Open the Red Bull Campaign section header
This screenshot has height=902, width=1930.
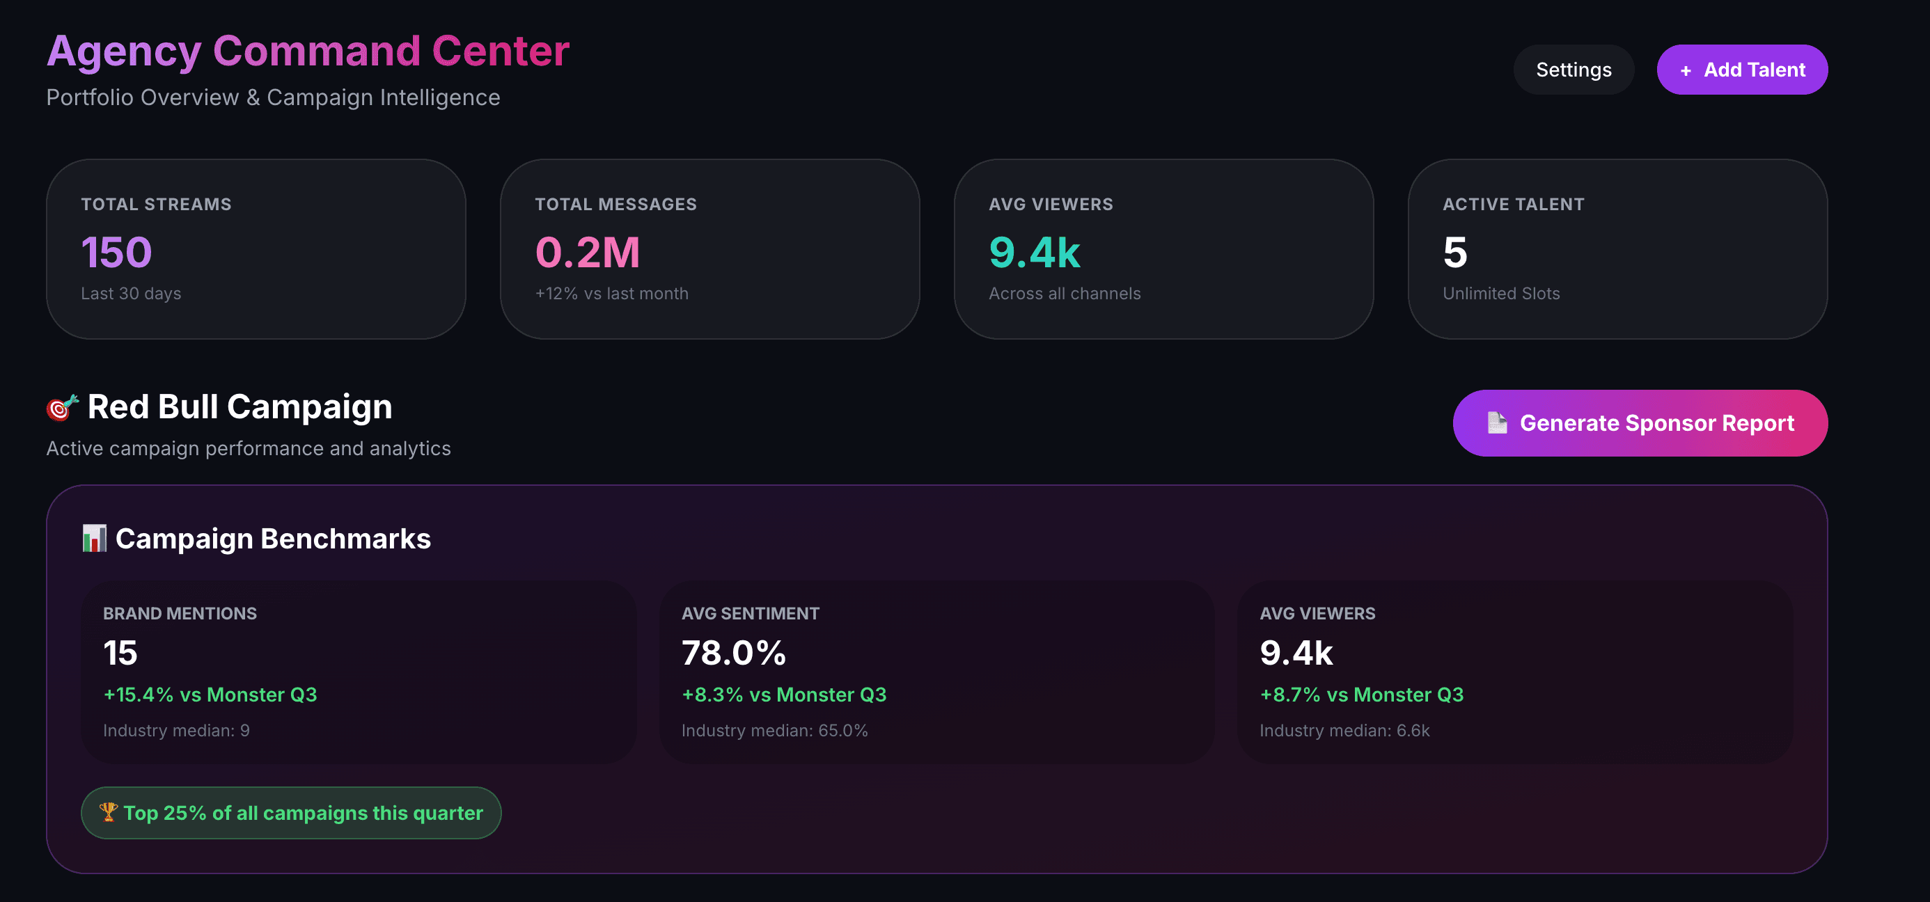(x=240, y=406)
